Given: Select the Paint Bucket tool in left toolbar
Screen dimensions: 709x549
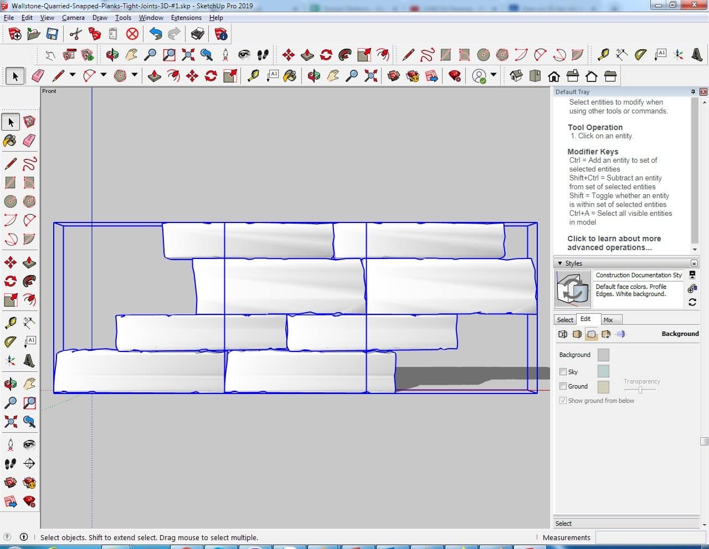Looking at the screenshot, I should point(10,141).
